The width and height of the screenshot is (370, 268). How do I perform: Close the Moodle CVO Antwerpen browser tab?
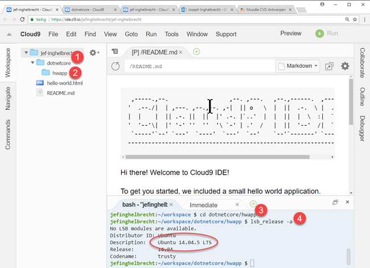(290, 10)
